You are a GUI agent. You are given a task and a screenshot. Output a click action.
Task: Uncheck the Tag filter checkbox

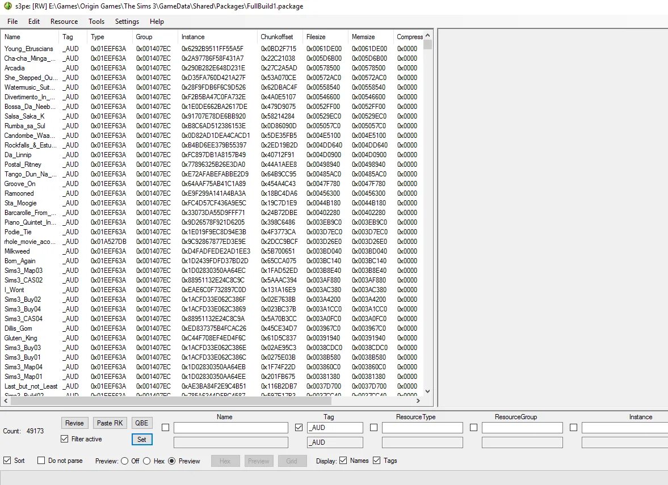point(299,428)
